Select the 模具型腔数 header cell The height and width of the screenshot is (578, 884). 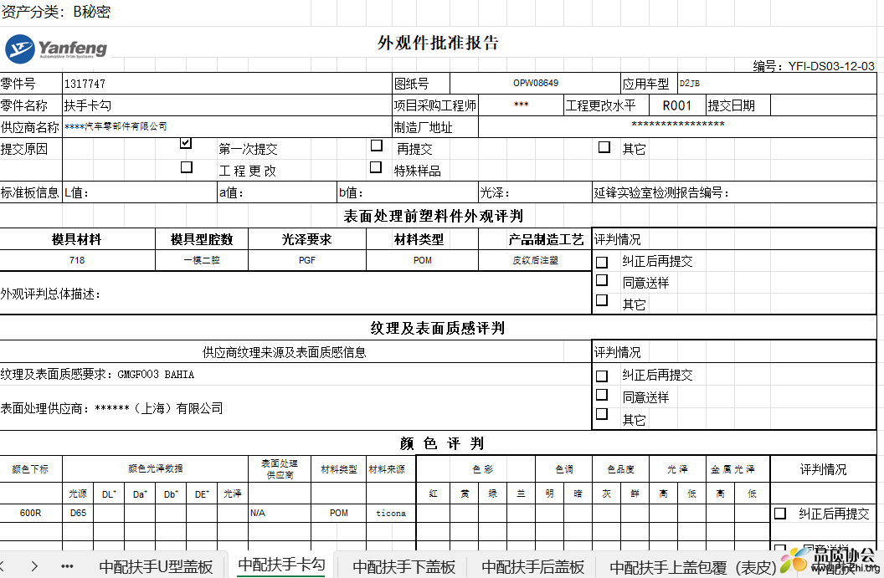202,239
